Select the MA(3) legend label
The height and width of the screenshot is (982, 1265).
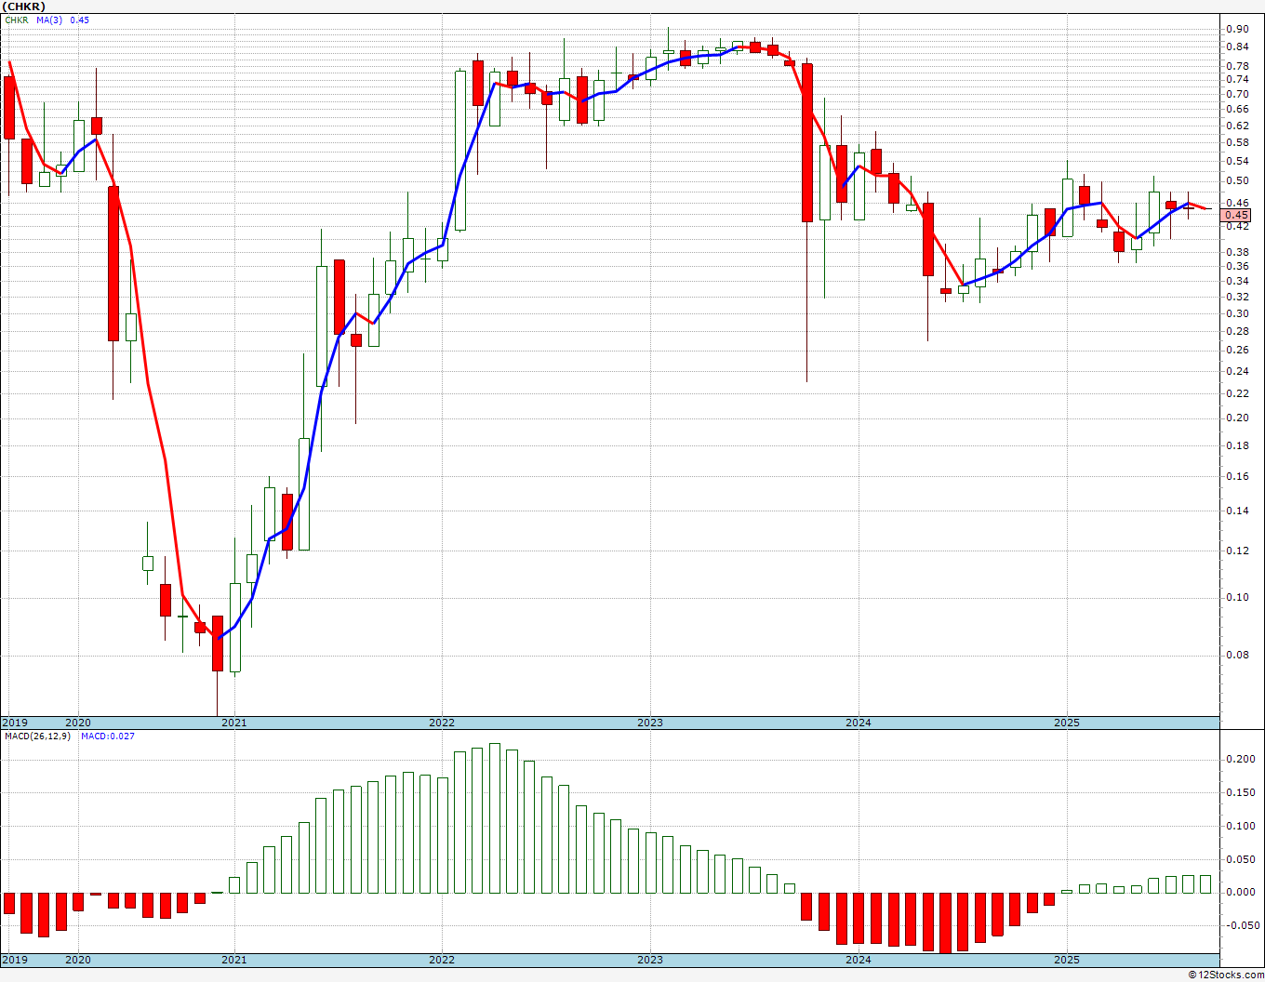point(49,20)
